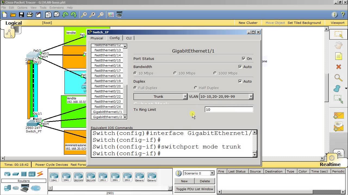Pick the 1841 router model
This screenshot has height=195, width=348.
click(x=54, y=177)
